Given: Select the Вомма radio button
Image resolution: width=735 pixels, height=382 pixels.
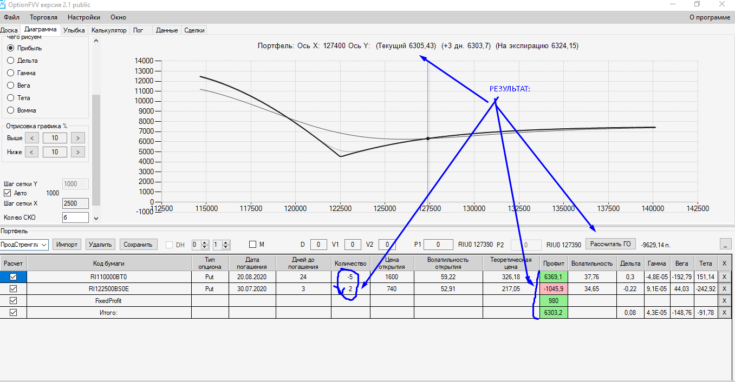Looking at the screenshot, I should coord(11,110).
